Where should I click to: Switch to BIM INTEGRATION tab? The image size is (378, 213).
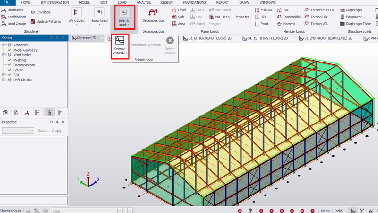54,2
